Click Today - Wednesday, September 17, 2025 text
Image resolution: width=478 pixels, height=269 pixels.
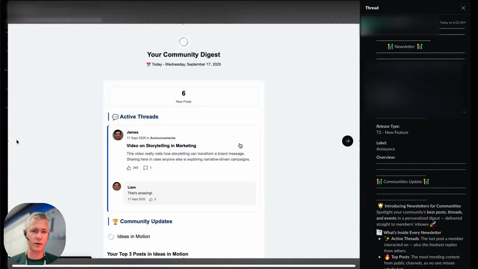(x=186, y=64)
